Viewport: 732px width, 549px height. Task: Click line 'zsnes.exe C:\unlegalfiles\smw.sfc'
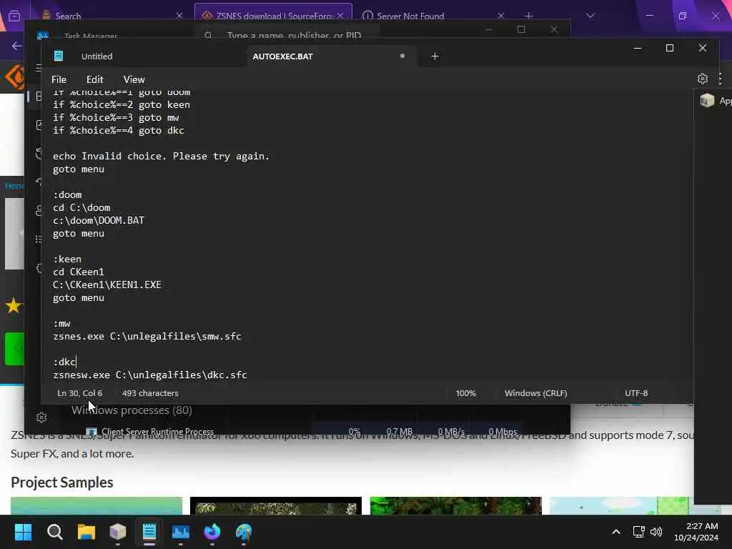point(147,336)
